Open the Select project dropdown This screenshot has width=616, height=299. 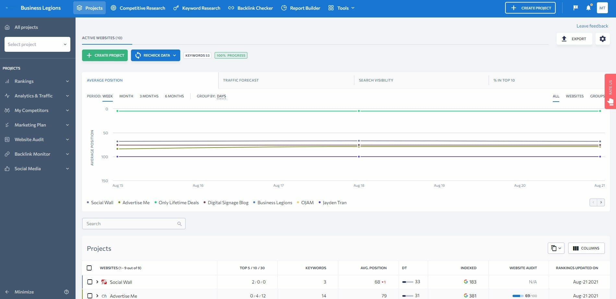37,44
